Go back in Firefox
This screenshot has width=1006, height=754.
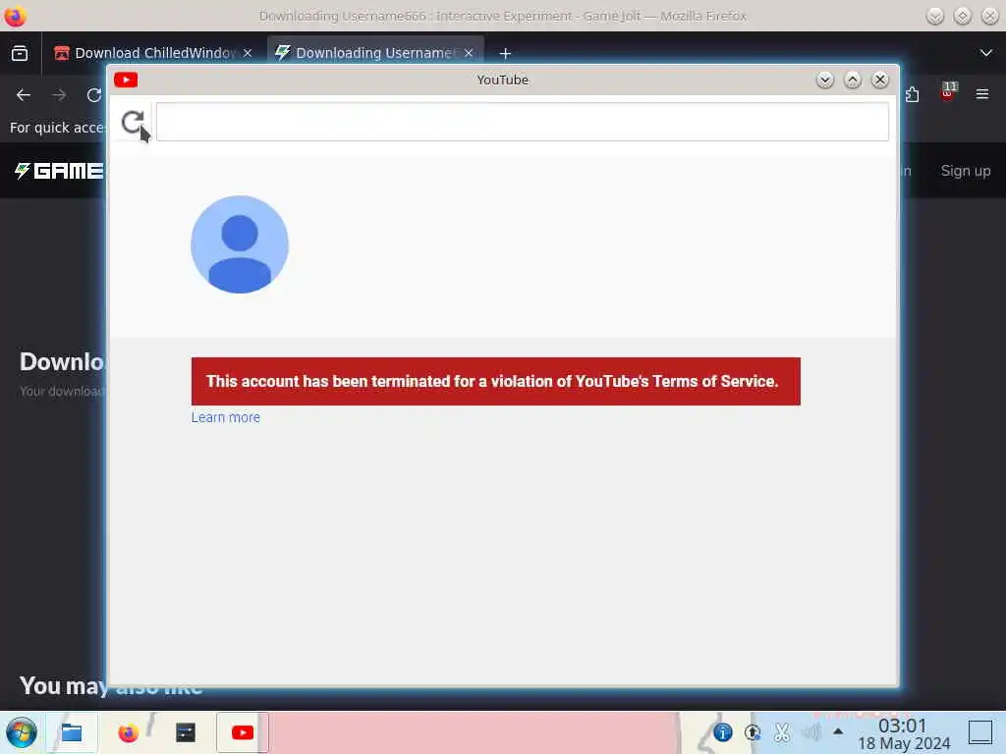click(24, 95)
